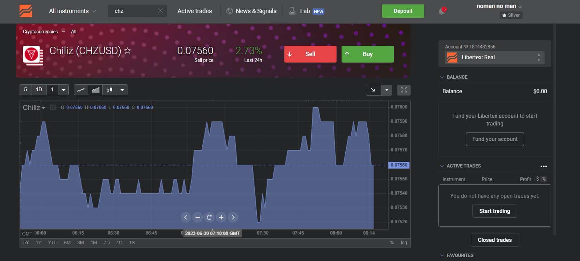
Task: Click the green Deposit button
Action: pos(403,11)
